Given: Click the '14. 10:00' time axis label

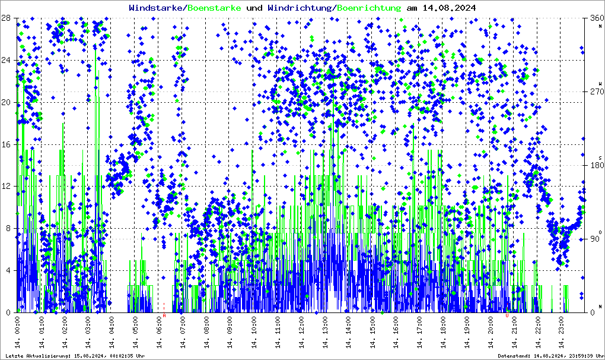Looking at the screenshot, I should click(253, 333).
